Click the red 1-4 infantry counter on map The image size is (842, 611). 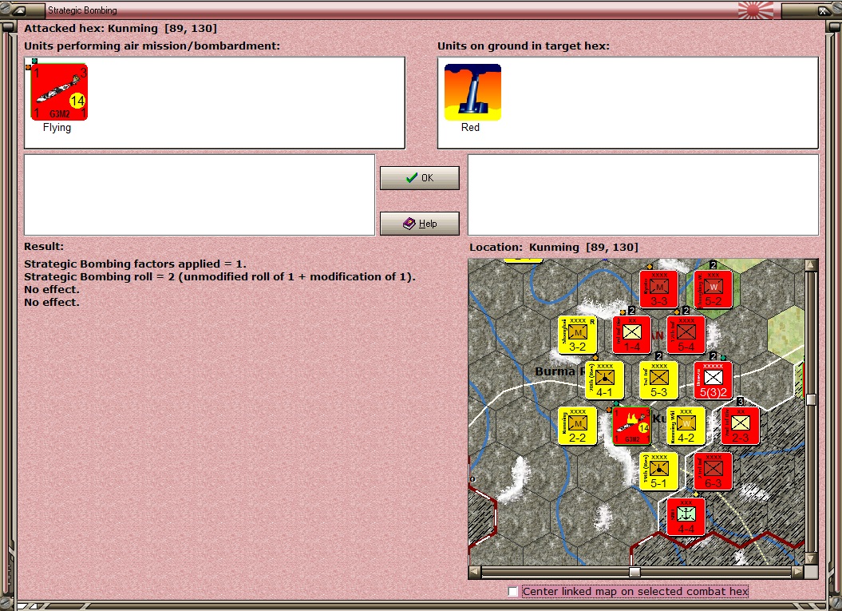coord(631,335)
